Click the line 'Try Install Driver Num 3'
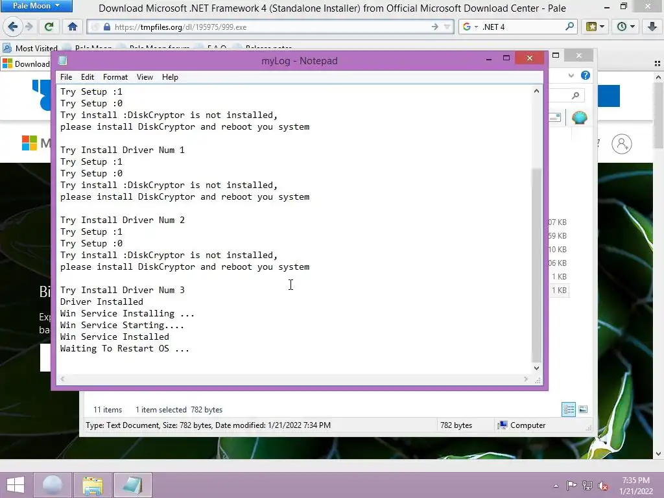Image resolution: width=664 pixels, height=498 pixels. [x=123, y=290]
